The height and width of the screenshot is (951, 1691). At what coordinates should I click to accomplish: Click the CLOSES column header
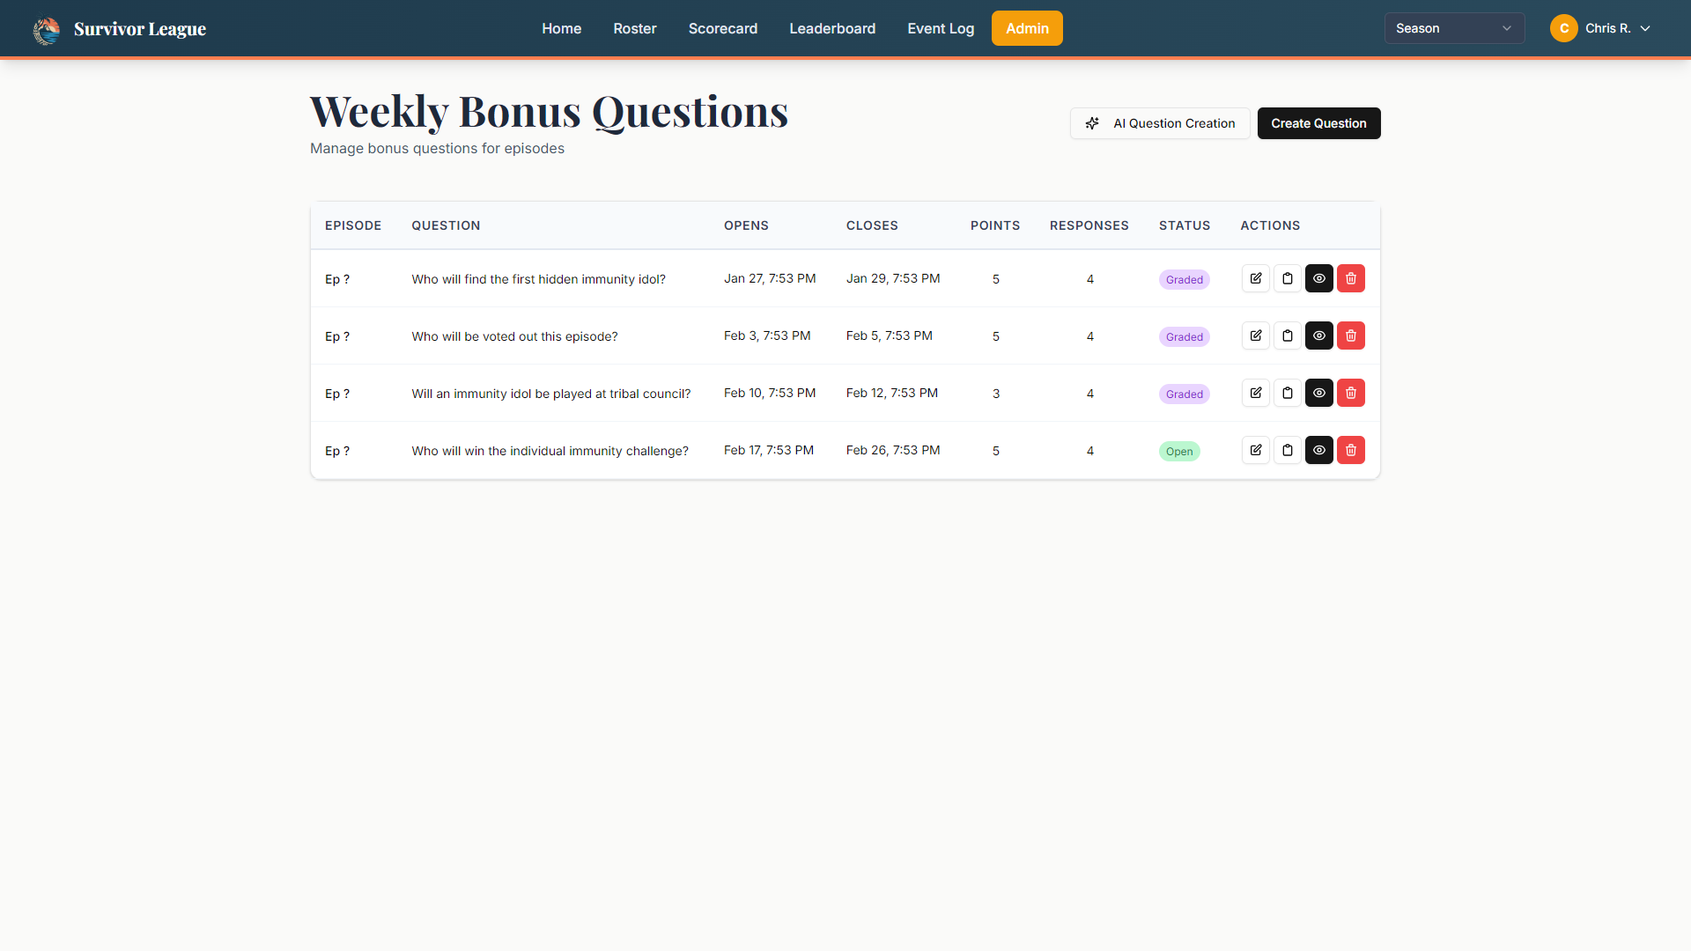coord(872,225)
